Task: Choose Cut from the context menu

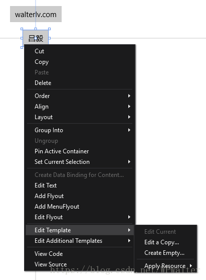Action: (x=80, y=51)
